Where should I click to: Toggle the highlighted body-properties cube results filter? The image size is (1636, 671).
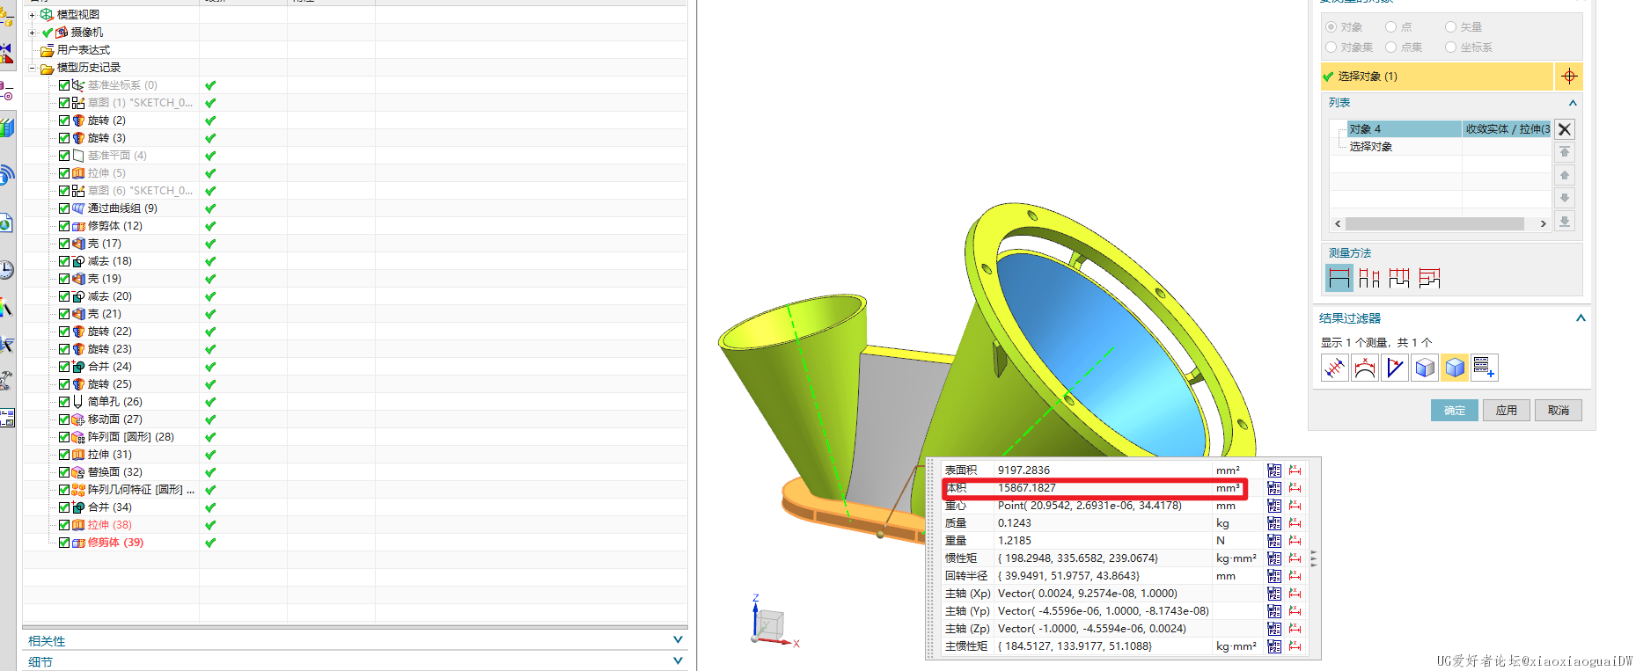1455,368
